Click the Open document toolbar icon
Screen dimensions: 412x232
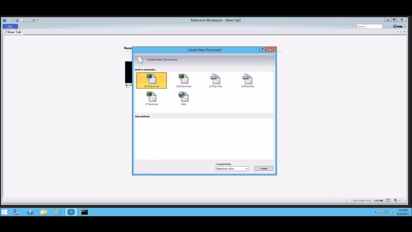(17, 20)
